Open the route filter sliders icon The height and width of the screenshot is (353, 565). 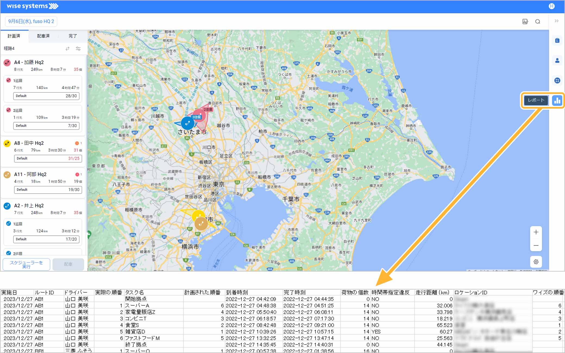point(78,49)
